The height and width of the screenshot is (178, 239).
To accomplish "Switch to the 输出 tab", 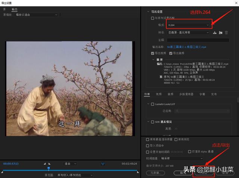I will (x=15, y=9).
